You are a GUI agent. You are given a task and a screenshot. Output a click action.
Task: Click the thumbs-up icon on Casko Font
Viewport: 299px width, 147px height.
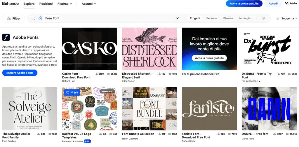(96, 74)
